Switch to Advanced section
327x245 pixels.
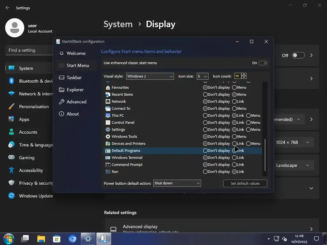pos(77,102)
